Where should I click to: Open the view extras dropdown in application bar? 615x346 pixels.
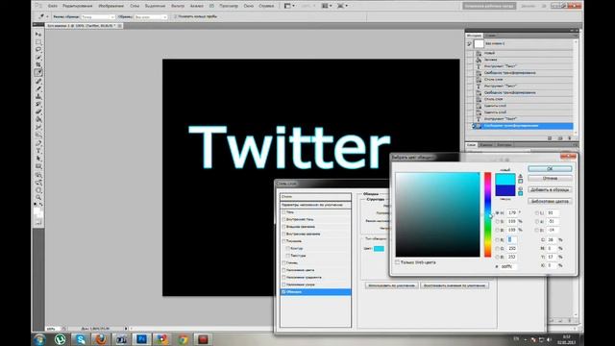289,6
